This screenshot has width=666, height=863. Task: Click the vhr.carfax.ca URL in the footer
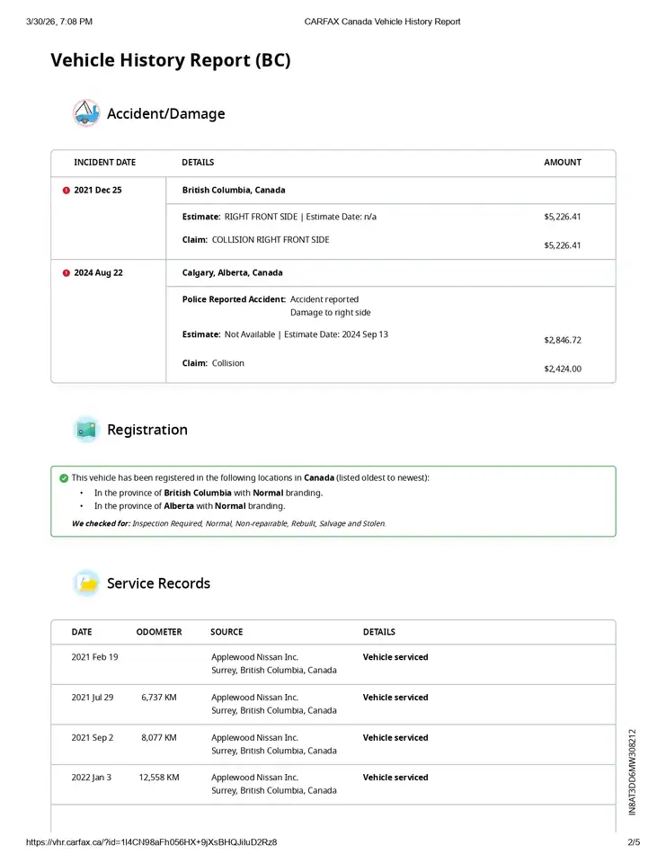pyautogui.click(x=151, y=842)
